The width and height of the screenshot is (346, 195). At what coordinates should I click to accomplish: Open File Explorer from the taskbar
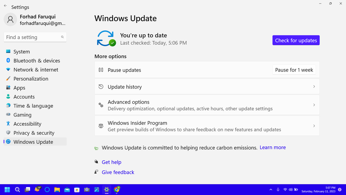[57, 189]
